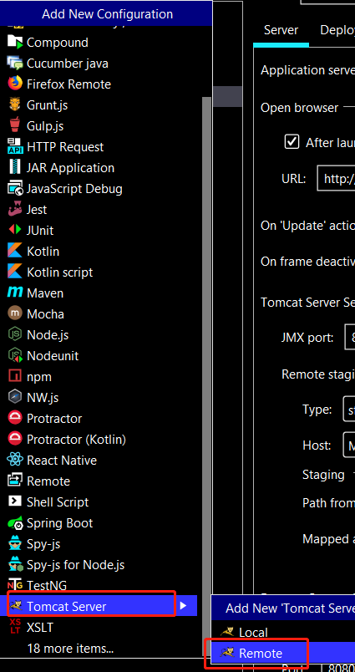The image size is (355, 672).
Task: Select the JUnit configuration entry
Action: pyautogui.click(x=102, y=230)
